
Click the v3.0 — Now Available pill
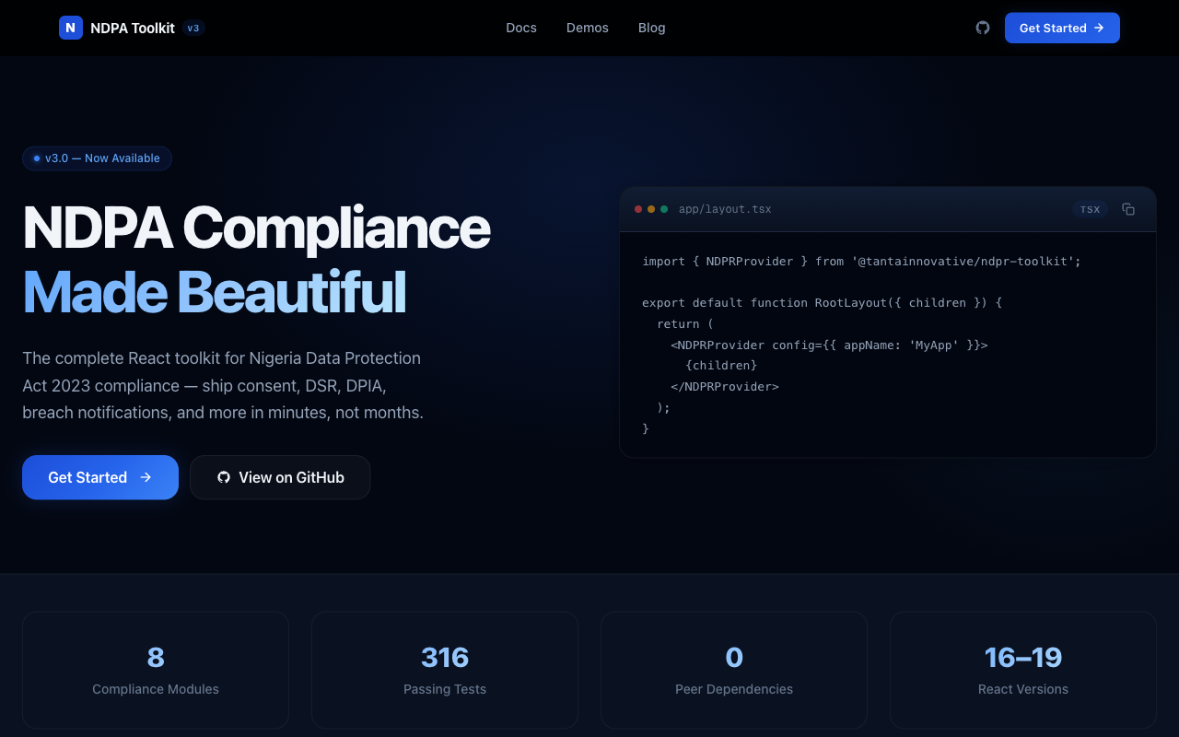[98, 158]
